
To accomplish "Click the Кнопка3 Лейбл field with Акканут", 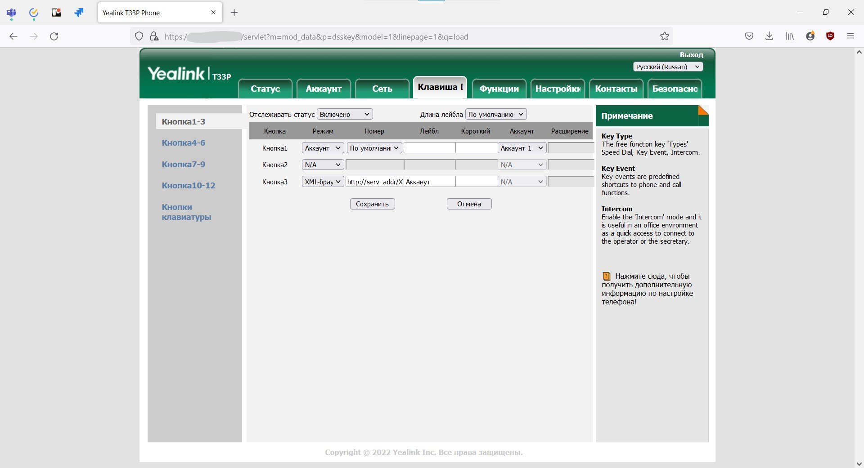I will tap(430, 182).
